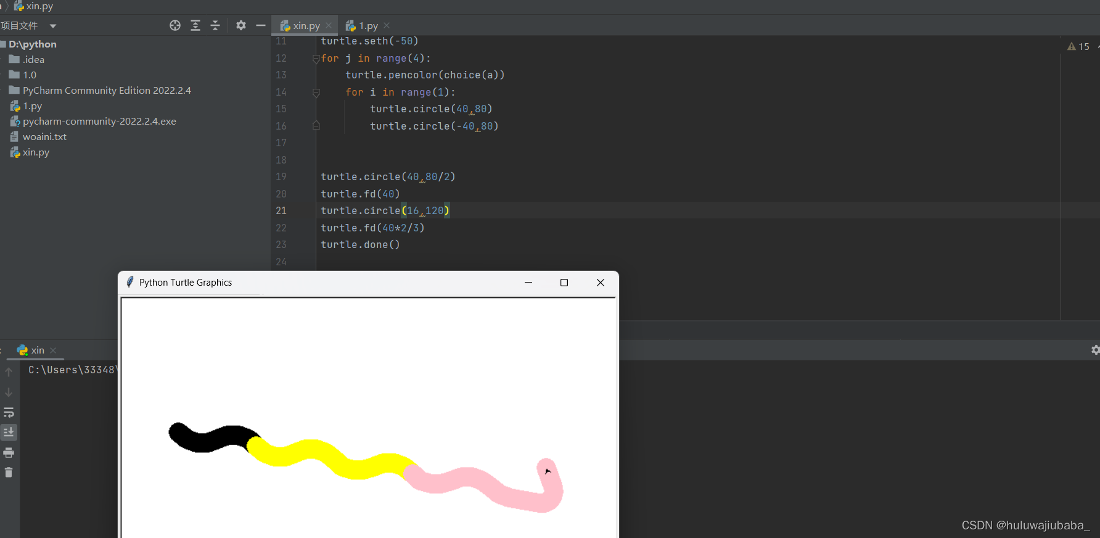Select the xin run tab
This screenshot has width=1100, height=538.
pyautogui.click(x=37, y=350)
